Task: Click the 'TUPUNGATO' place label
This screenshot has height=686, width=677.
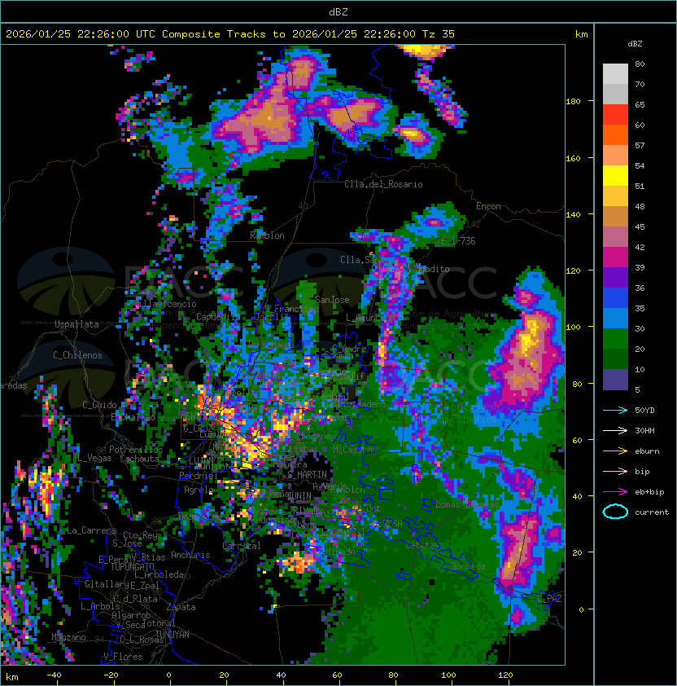Action: coord(132,566)
